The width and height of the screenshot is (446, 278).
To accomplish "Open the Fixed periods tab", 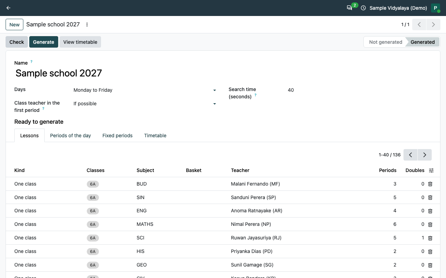I will click(x=117, y=136).
